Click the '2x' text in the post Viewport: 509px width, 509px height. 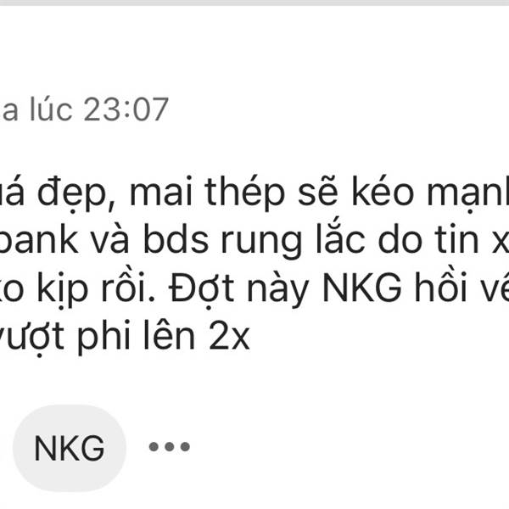[230, 337]
